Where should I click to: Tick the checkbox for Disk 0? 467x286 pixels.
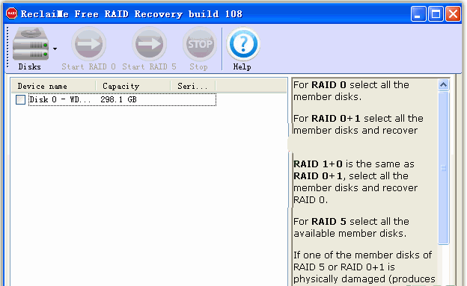pos(20,99)
